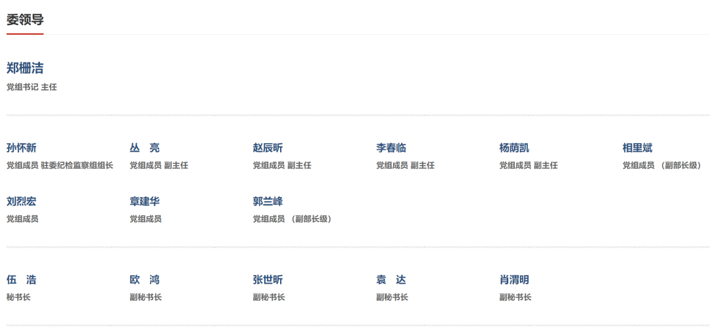Open profile of 丛亮
Viewport: 710px width, 329px height.
[x=145, y=148]
